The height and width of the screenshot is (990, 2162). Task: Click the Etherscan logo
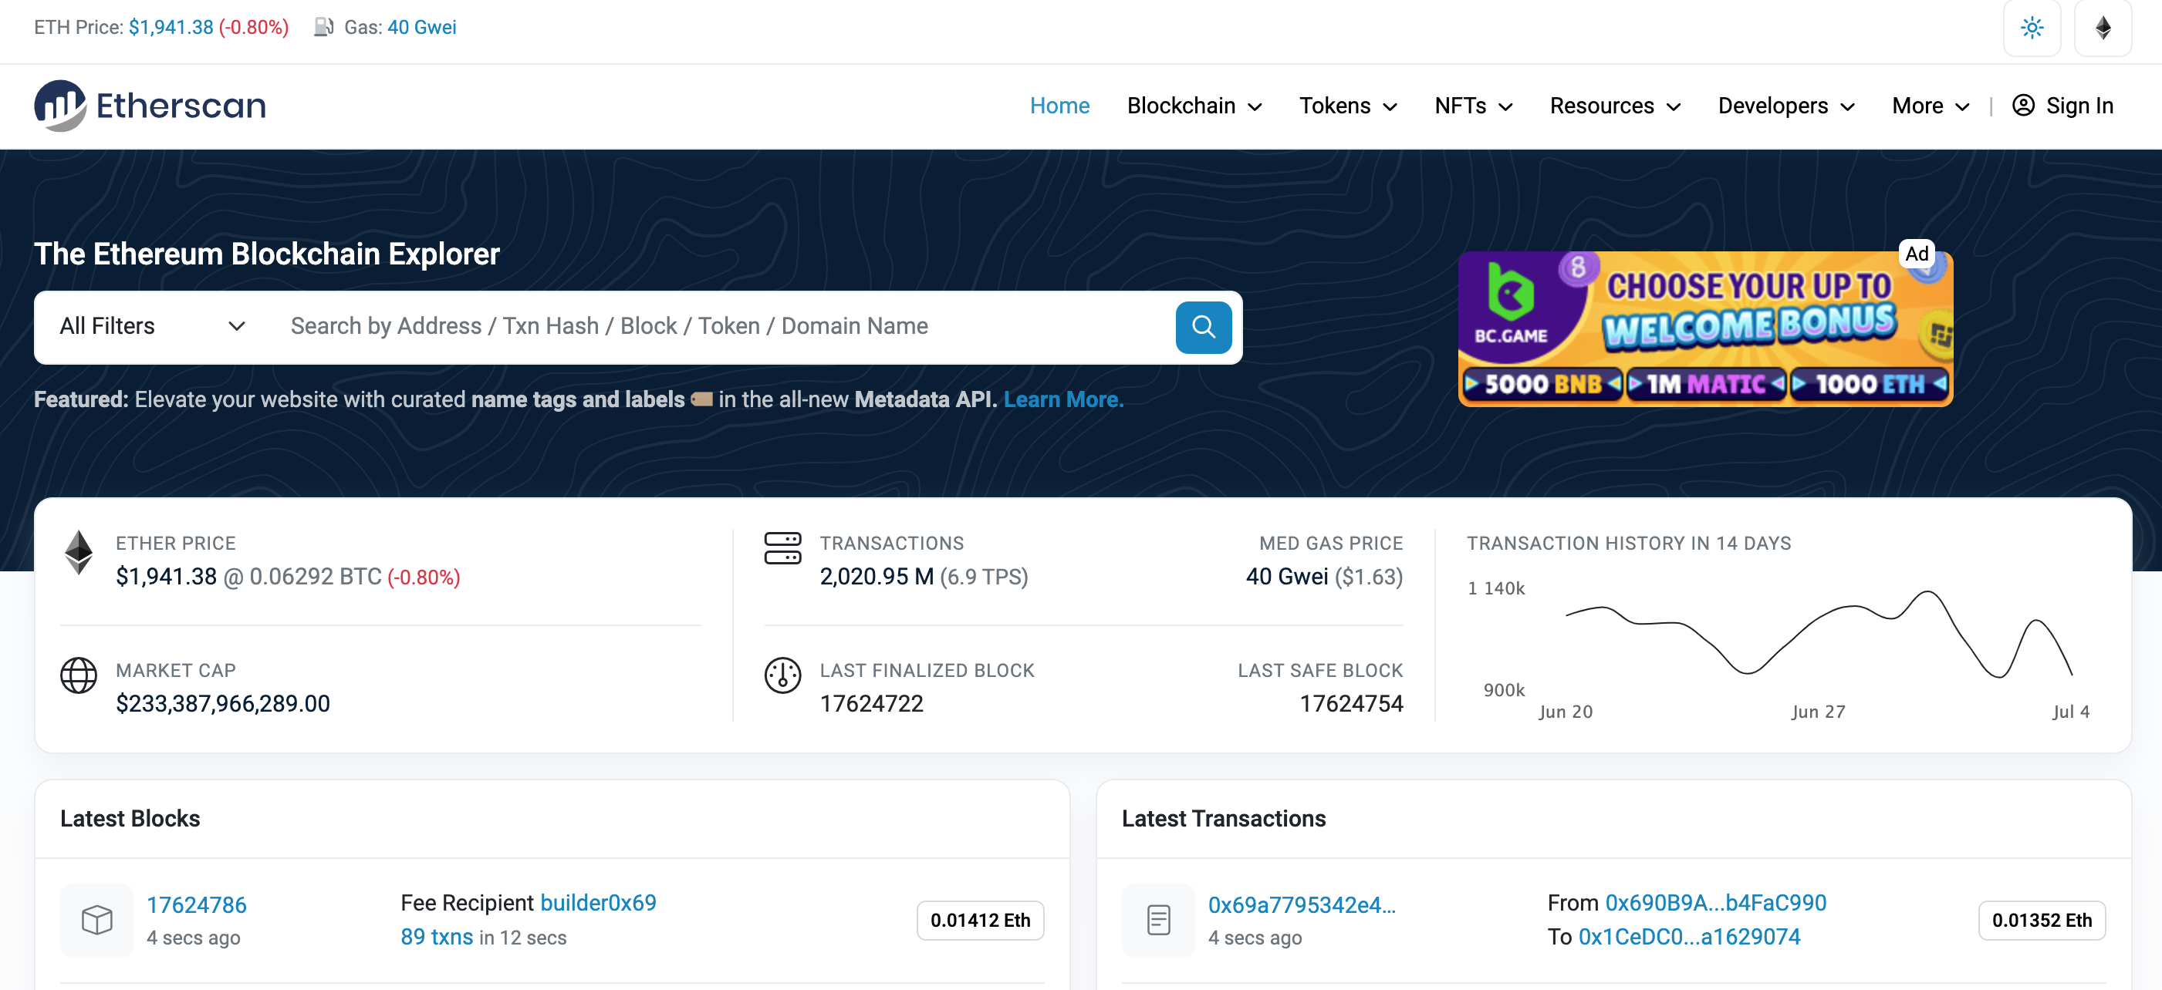(x=150, y=106)
